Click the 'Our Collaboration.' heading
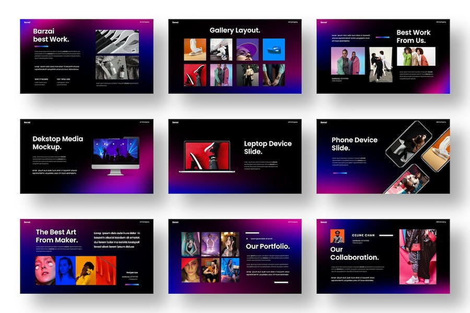Image resolution: width=470 pixels, height=313 pixels. tap(354, 253)
